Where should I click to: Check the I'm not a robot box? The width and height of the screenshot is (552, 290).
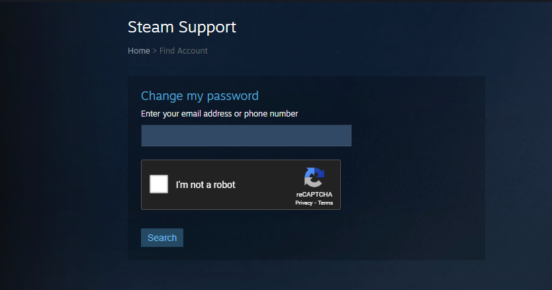click(x=159, y=184)
